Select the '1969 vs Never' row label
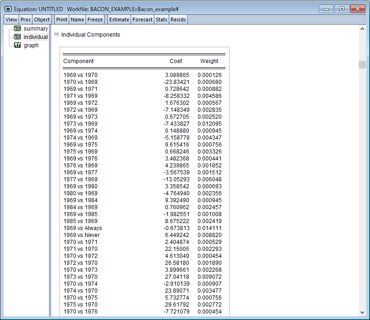This screenshot has height=320, width=370. 81,235
